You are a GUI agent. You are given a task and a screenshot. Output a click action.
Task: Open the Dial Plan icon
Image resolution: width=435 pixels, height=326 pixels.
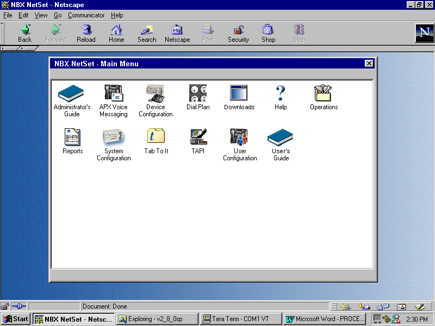point(198,93)
